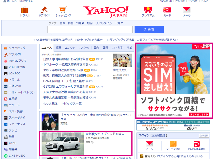Switch to the 国内 news tab
This screenshot has height=159, width=213.
point(96,48)
